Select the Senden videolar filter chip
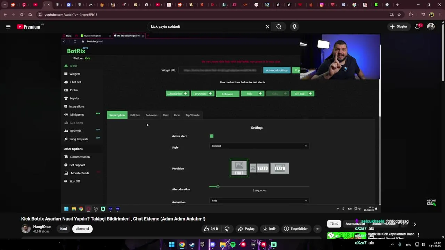The image size is (445, 250). click(384, 224)
